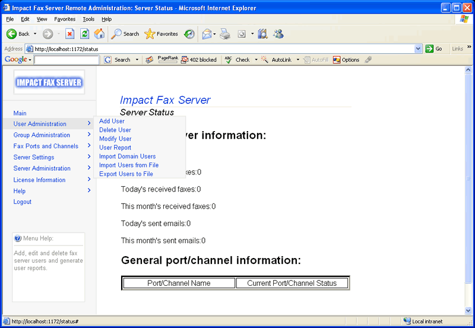Click the Google toolbar Search button
Image resolution: width=475 pixels, height=328 pixels.
118,59
